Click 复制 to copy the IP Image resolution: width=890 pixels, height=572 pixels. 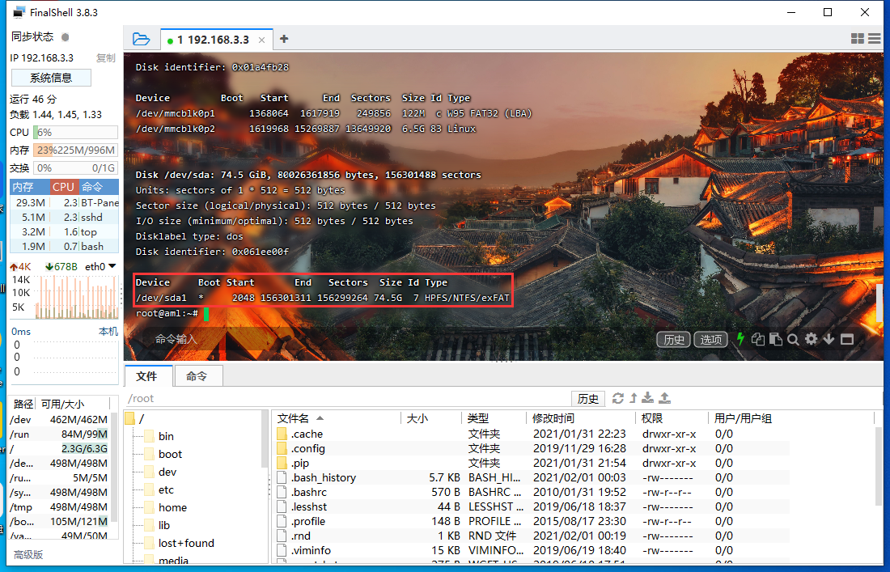coord(106,58)
